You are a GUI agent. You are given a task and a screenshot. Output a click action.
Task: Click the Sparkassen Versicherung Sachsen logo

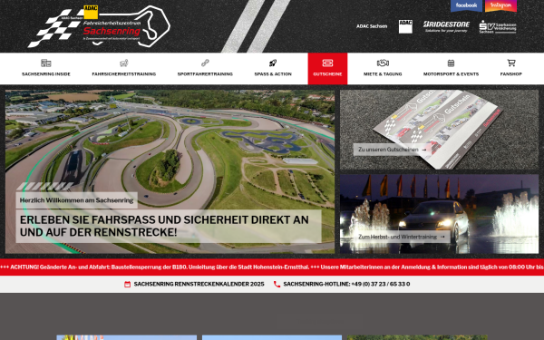click(498, 26)
